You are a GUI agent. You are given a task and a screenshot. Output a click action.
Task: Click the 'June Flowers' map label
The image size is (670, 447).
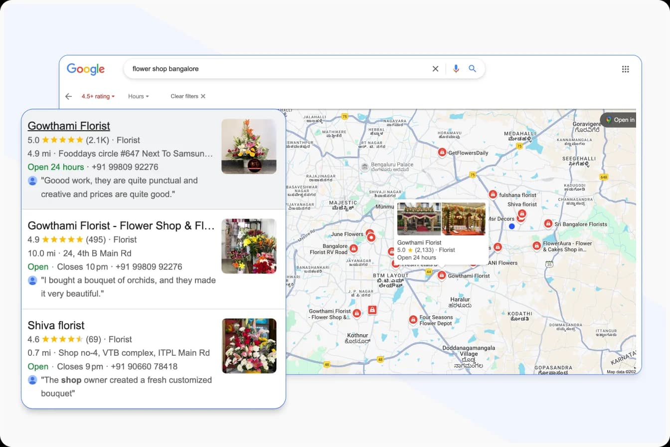pyautogui.click(x=347, y=234)
